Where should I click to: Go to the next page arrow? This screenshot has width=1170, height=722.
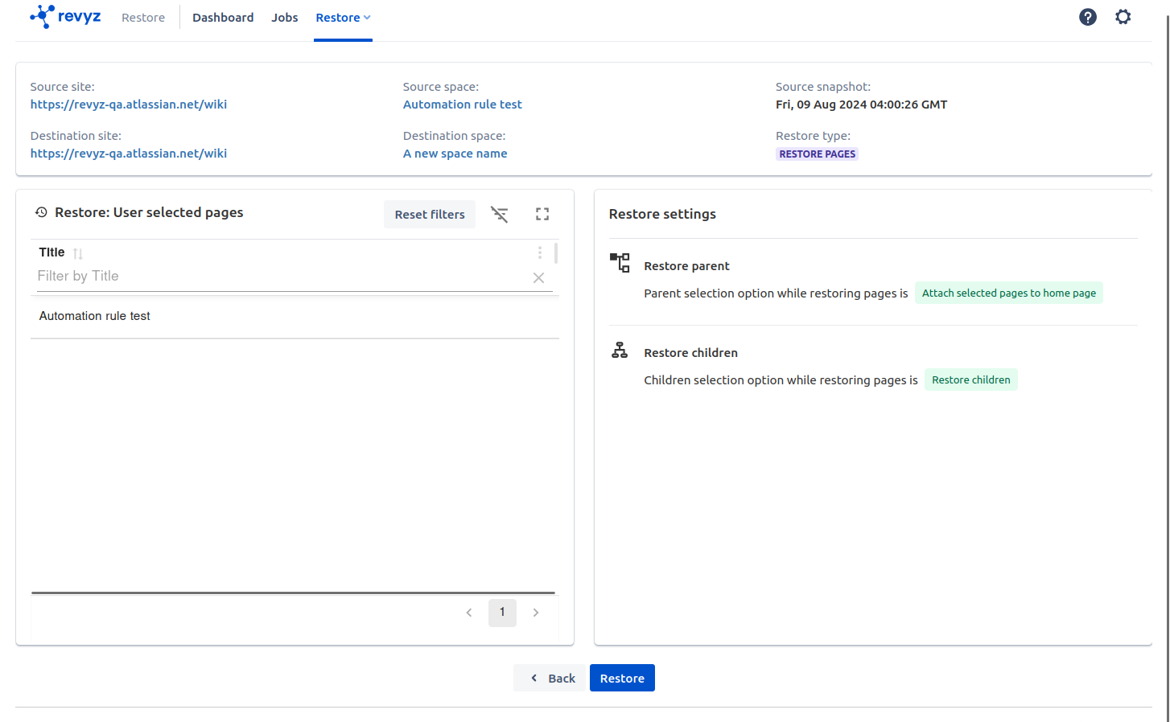(x=536, y=613)
